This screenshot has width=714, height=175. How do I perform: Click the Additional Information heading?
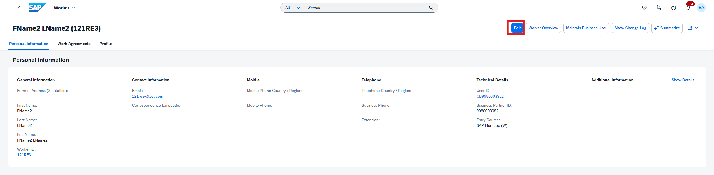pos(612,80)
